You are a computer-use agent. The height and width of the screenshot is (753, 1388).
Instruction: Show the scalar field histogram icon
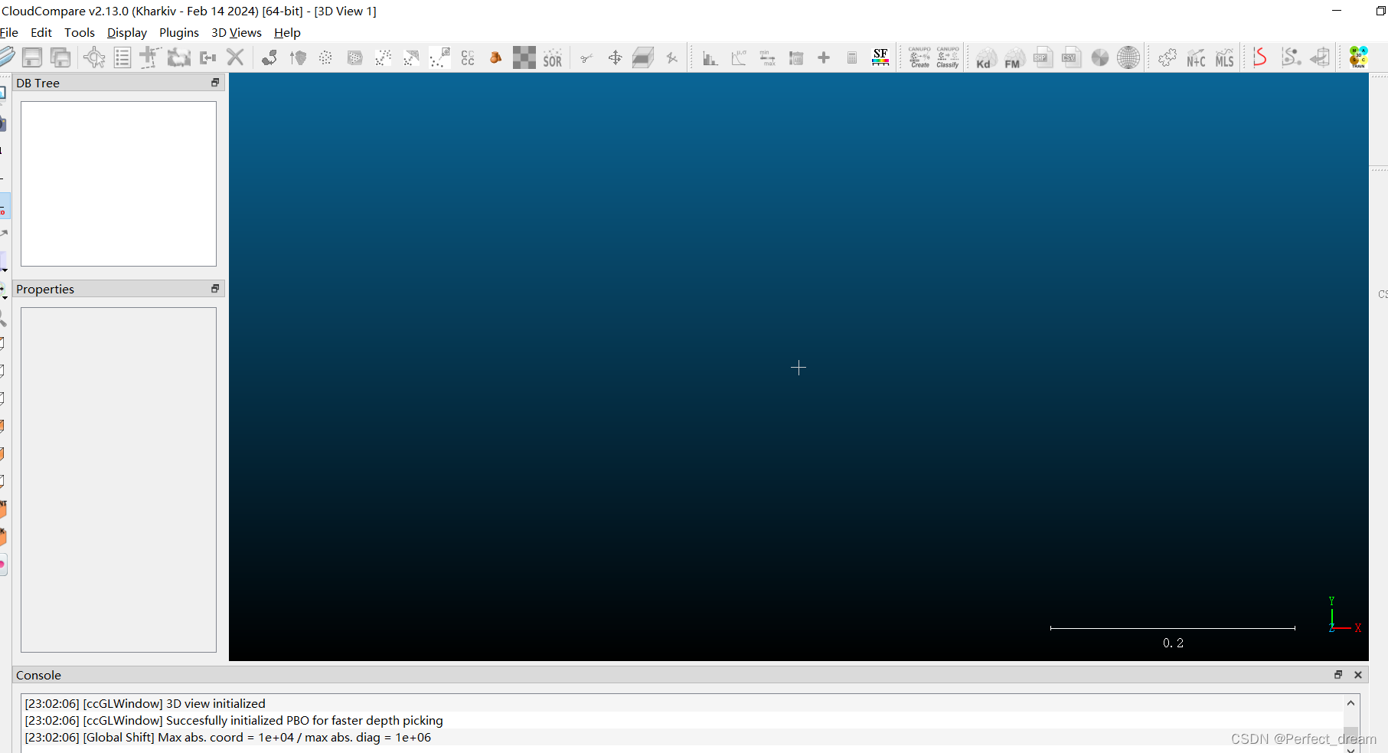coord(710,58)
